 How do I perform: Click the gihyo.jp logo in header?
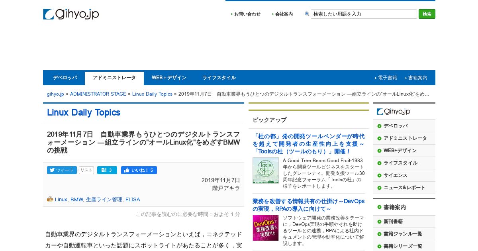pyautogui.click(x=71, y=14)
